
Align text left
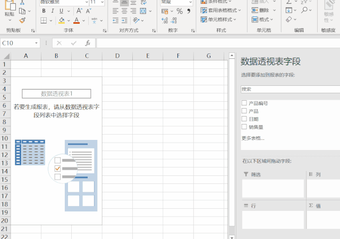coord(115,11)
